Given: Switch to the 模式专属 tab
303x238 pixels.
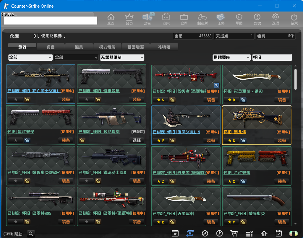Looking at the screenshot, I should [x=107, y=47].
